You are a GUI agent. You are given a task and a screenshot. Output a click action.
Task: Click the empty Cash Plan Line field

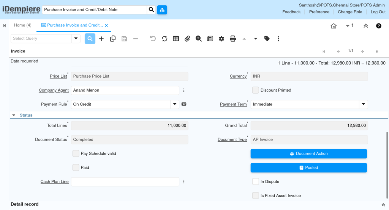125,182
